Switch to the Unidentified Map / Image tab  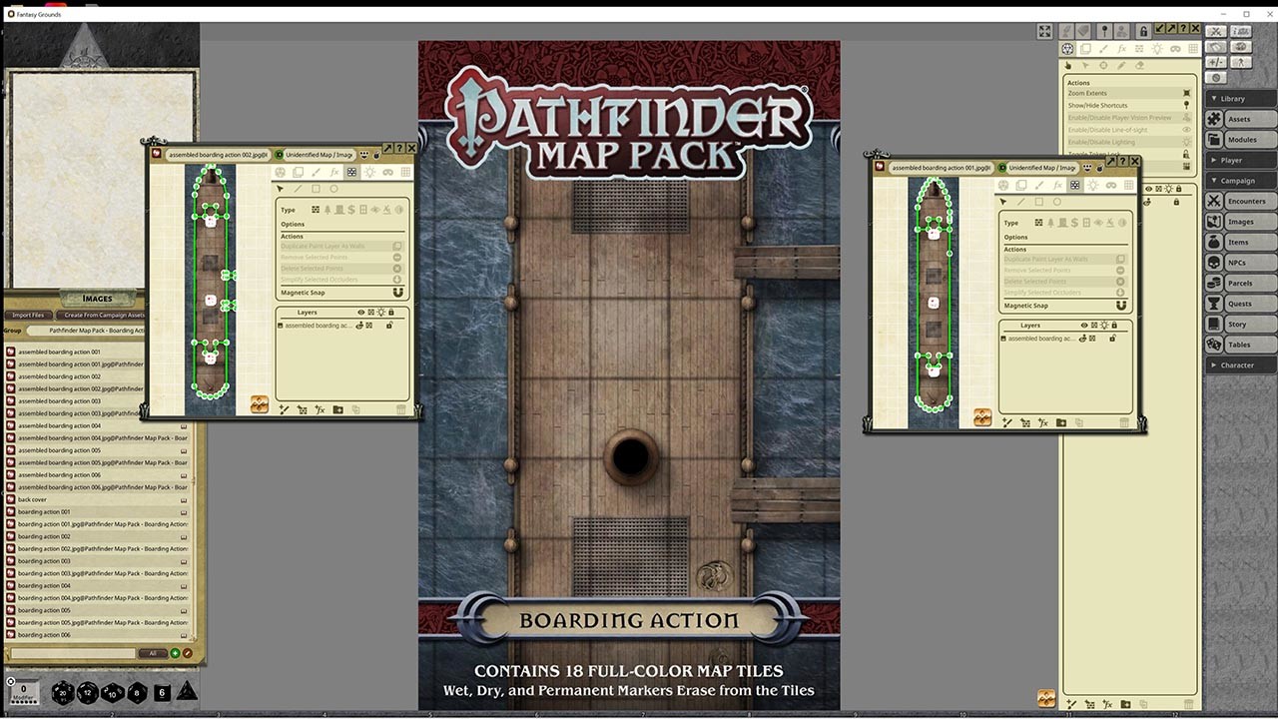[x=319, y=155]
